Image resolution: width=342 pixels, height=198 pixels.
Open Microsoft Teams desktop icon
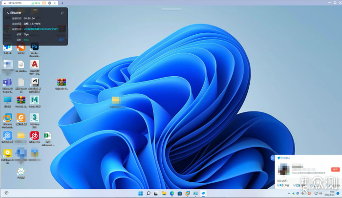(7, 83)
